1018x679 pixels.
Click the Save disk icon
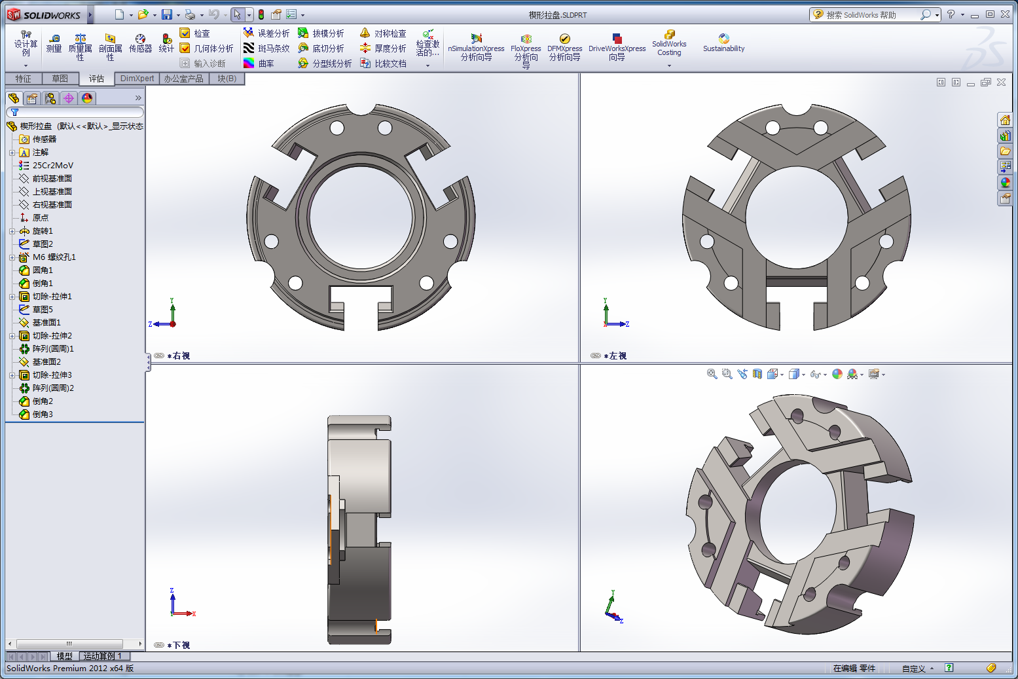(x=167, y=14)
